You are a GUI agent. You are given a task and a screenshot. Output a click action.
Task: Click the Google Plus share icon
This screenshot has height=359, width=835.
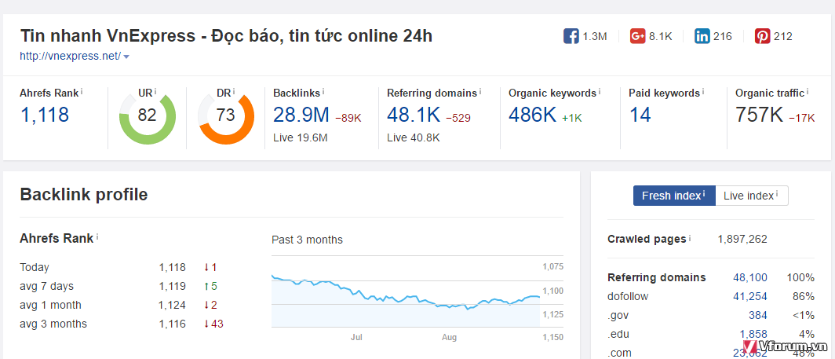tap(637, 36)
